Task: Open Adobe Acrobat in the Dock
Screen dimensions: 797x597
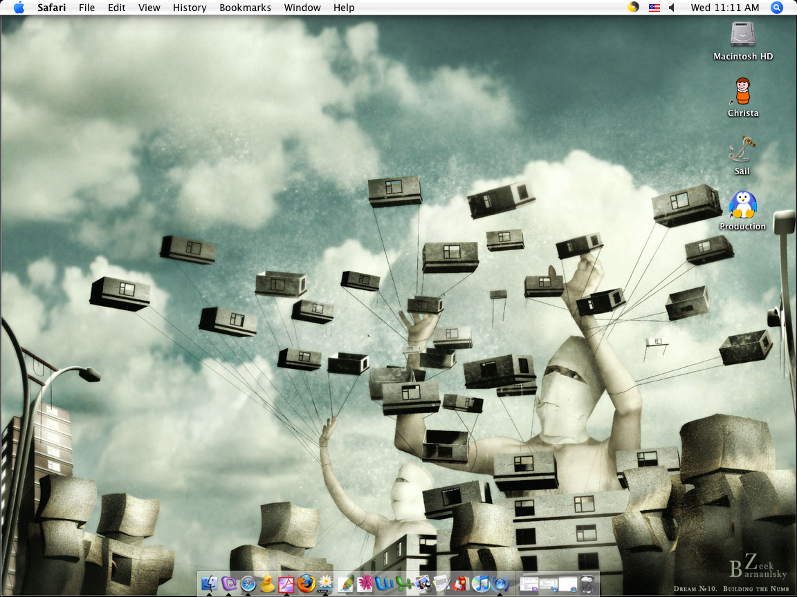Action: [286, 584]
